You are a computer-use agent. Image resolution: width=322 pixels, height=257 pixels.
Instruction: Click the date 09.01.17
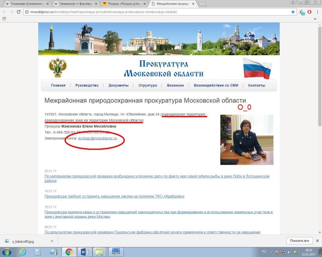tap(50, 227)
